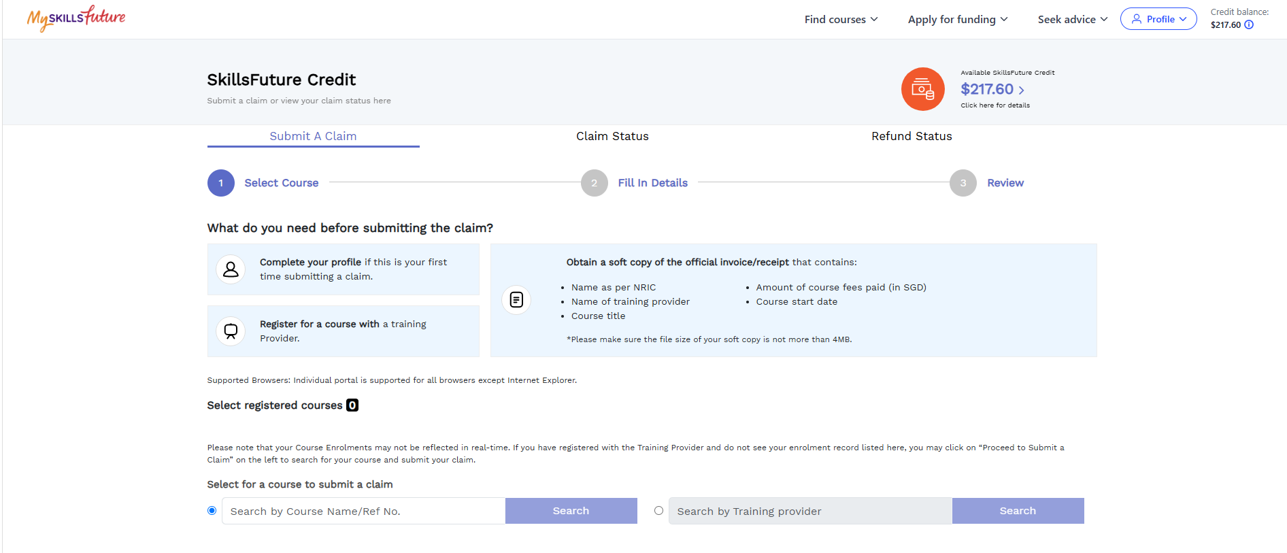
Task: Click 'Name as per NRIC' bullet text
Action: click(x=614, y=288)
